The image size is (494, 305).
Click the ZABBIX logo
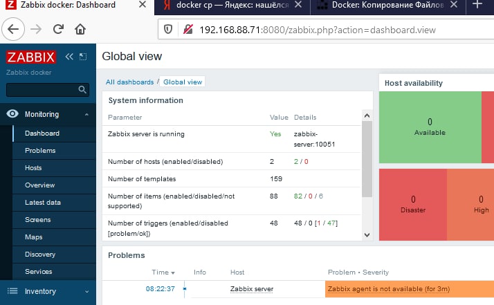point(31,57)
